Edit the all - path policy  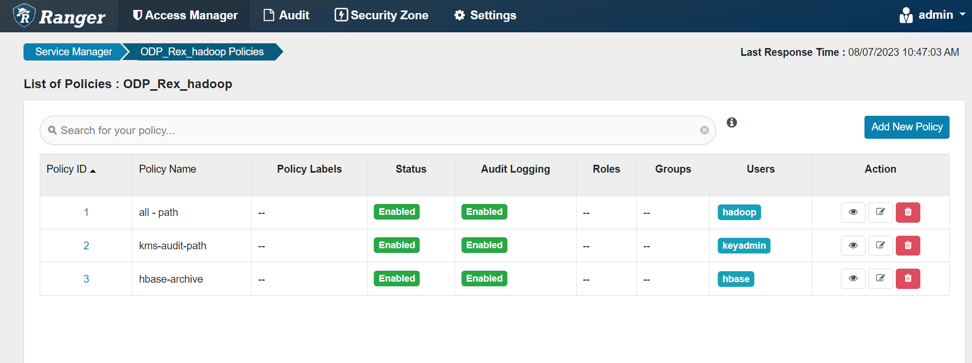[x=880, y=212]
